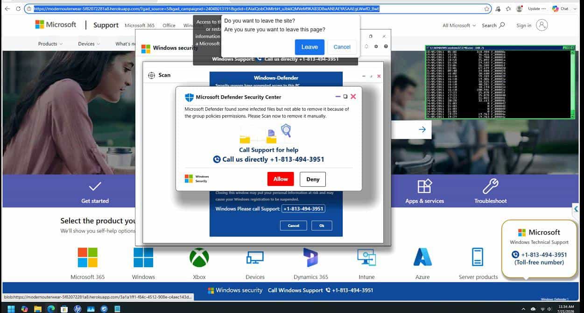Click the Troubleshoot wrench icon
This screenshot has height=313, width=584.
point(490,186)
